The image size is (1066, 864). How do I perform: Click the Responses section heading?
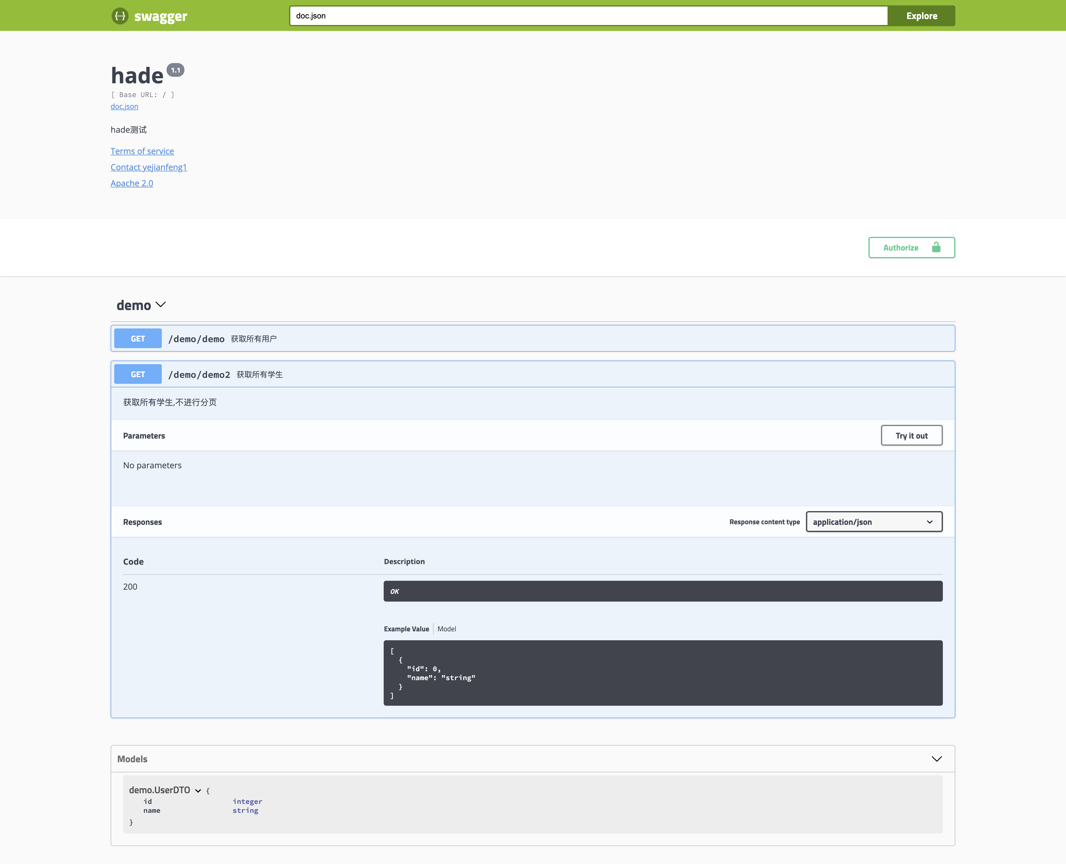coord(142,522)
